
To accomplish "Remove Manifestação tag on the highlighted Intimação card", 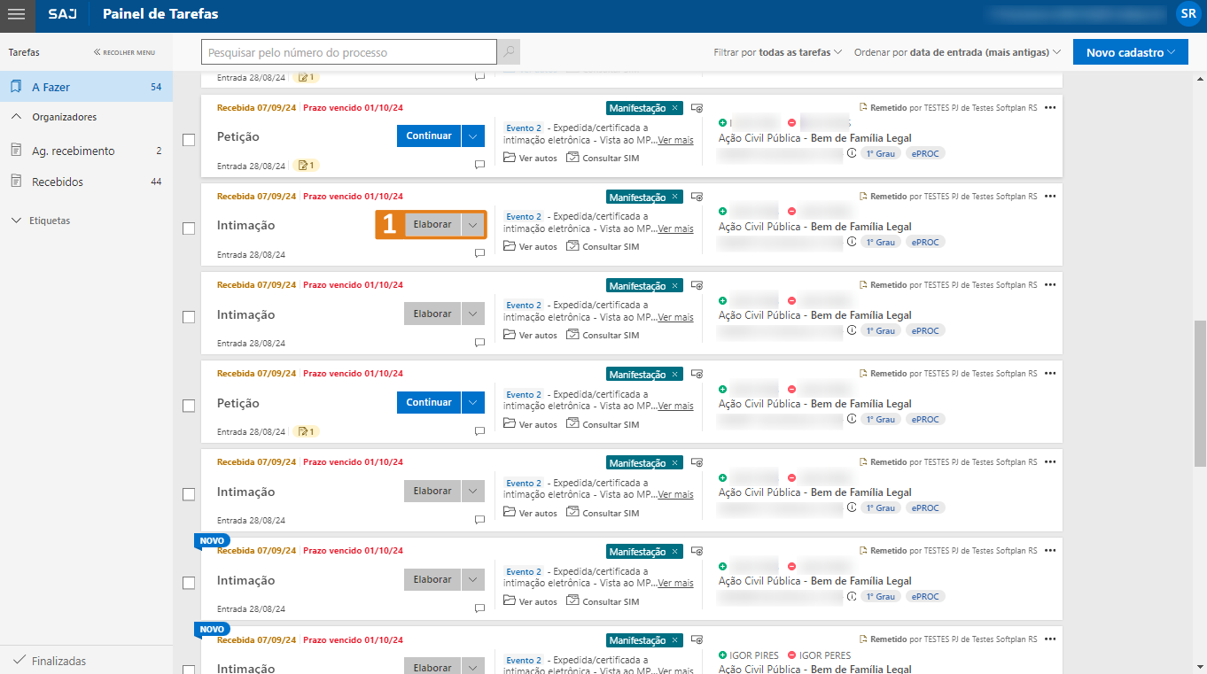I will (x=675, y=197).
